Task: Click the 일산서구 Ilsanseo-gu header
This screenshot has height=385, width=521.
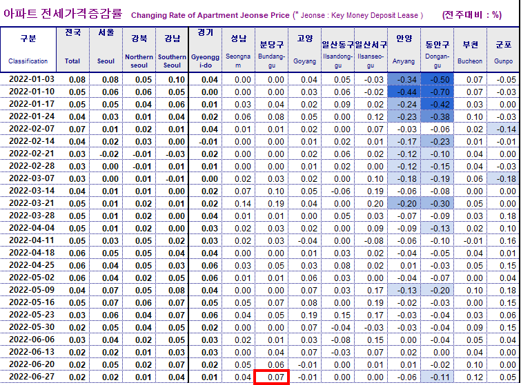Action: [371, 50]
